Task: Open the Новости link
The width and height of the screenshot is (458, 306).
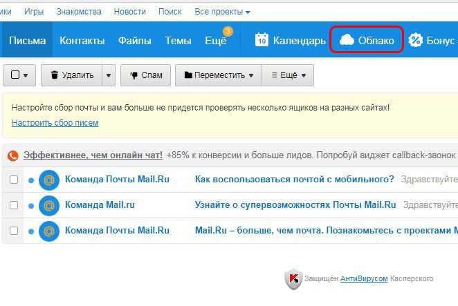Action: coord(129,12)
